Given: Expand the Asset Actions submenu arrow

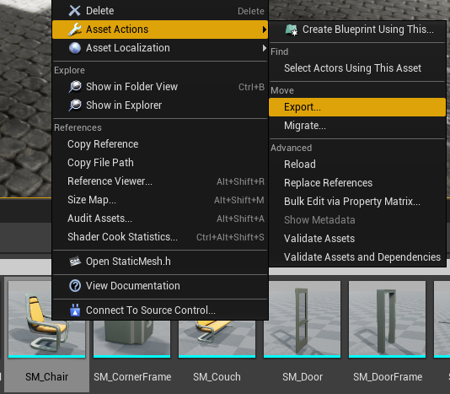Looking at the screenshot, I should 265,30.
